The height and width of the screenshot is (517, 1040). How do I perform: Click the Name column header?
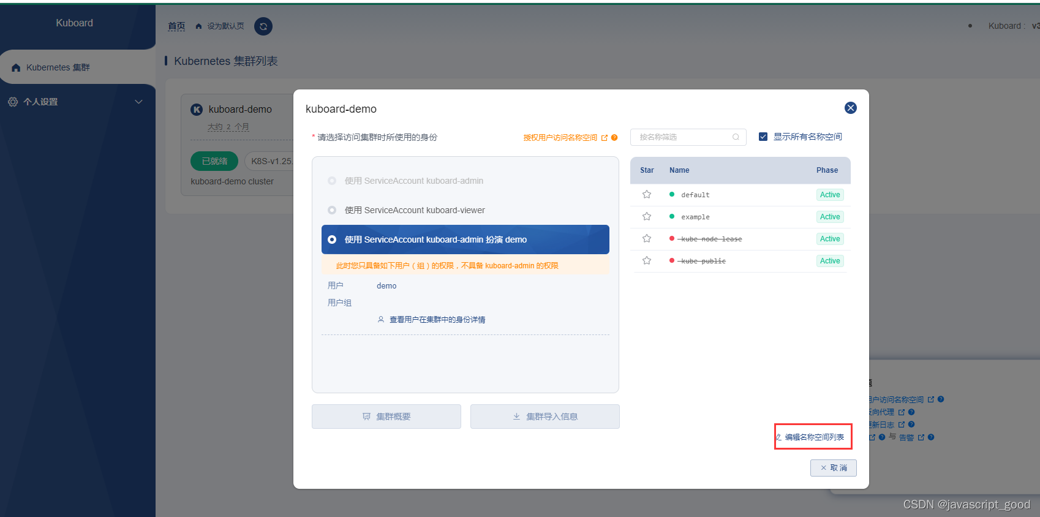click(679, 170)
